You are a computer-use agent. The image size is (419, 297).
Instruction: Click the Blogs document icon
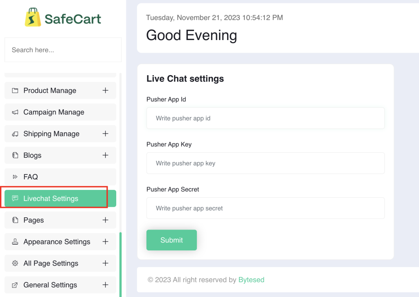point(15,155)
